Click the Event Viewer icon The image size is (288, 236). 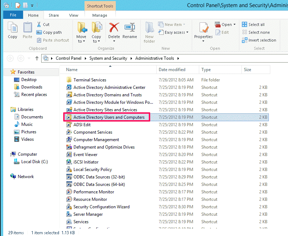pos(69,155)
